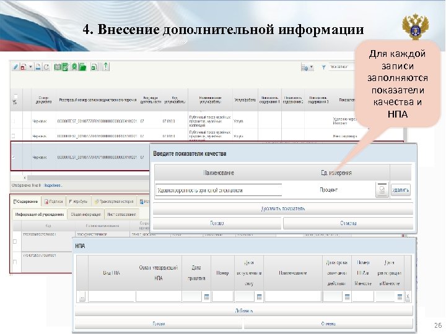Viewport: 446px width, 334px height.
Task: Click the quality indicator name input field
Action: (x=219, y=190)
